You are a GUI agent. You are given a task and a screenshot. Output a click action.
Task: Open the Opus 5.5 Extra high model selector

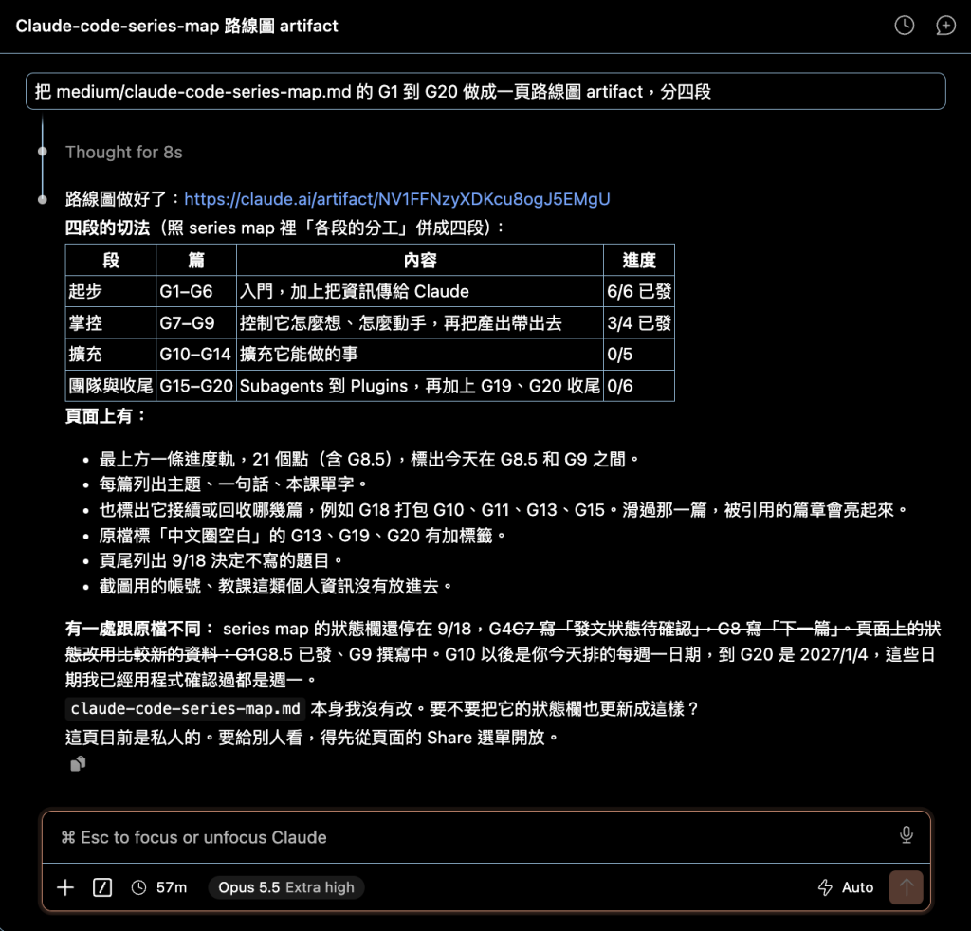[286, 887]
